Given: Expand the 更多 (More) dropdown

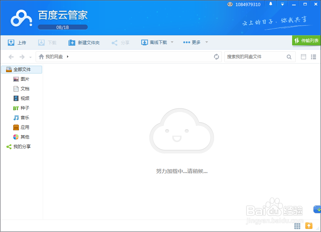Looking at the screenshot, I should (x=206, y=42).
